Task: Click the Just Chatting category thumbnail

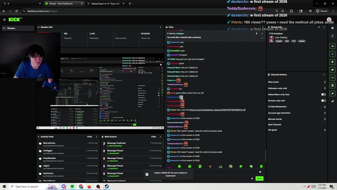Action: pyautogui.click(x=271, y=39)
